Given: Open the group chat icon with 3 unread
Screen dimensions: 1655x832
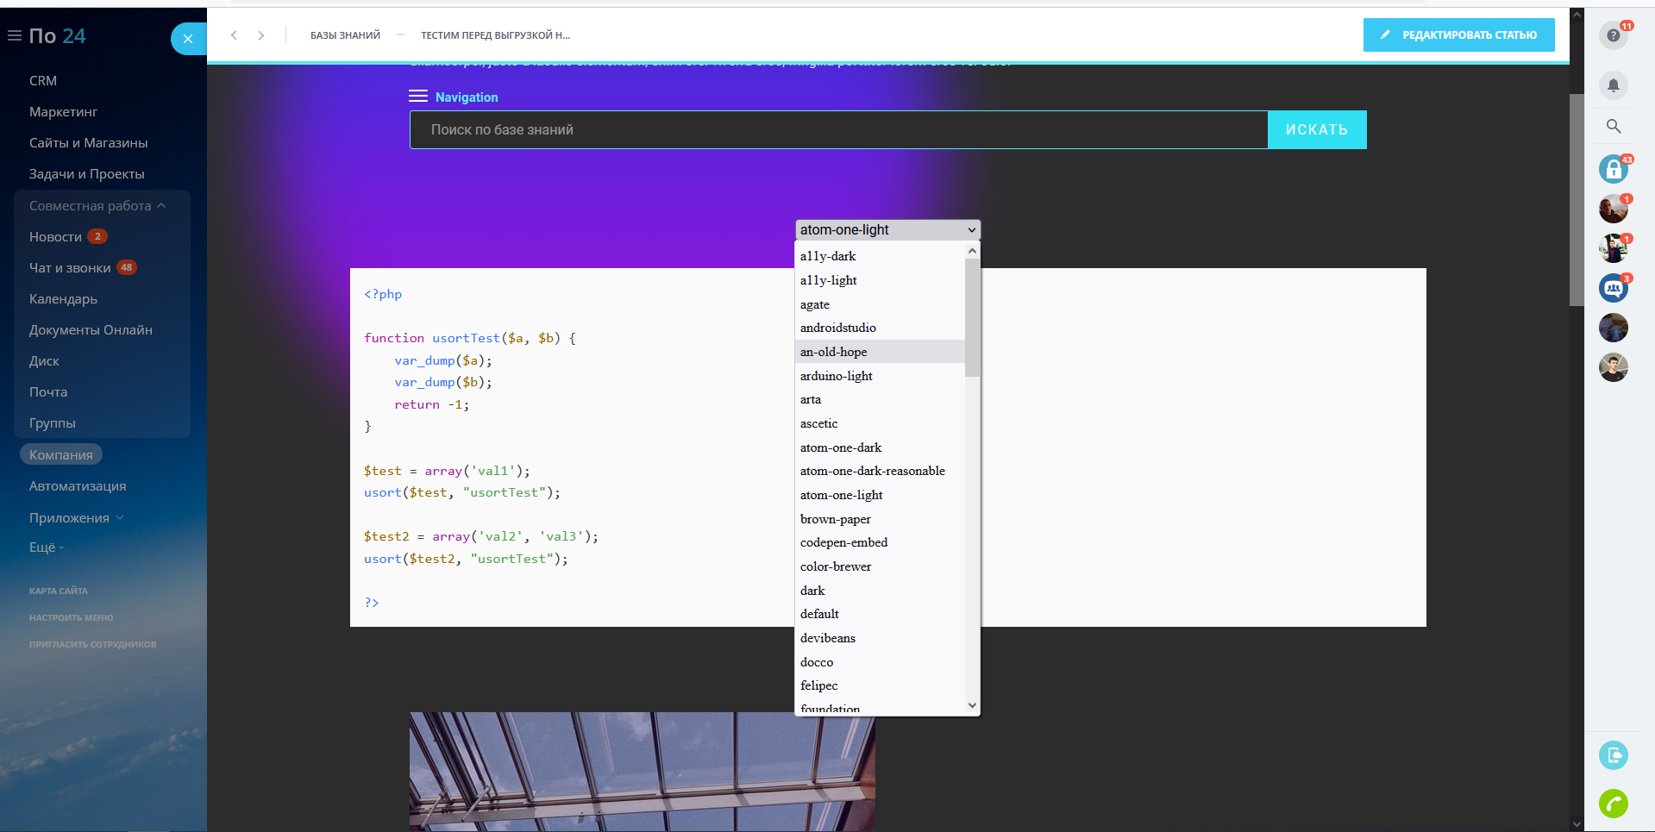Looking at the screenshot, I should (1613, 288).
